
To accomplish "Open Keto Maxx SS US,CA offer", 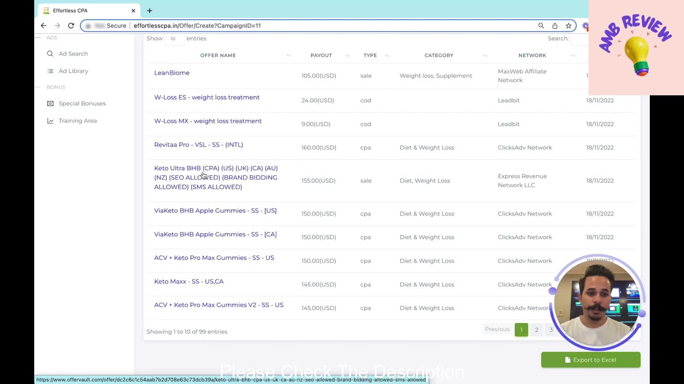I will [x=189, y=281].
